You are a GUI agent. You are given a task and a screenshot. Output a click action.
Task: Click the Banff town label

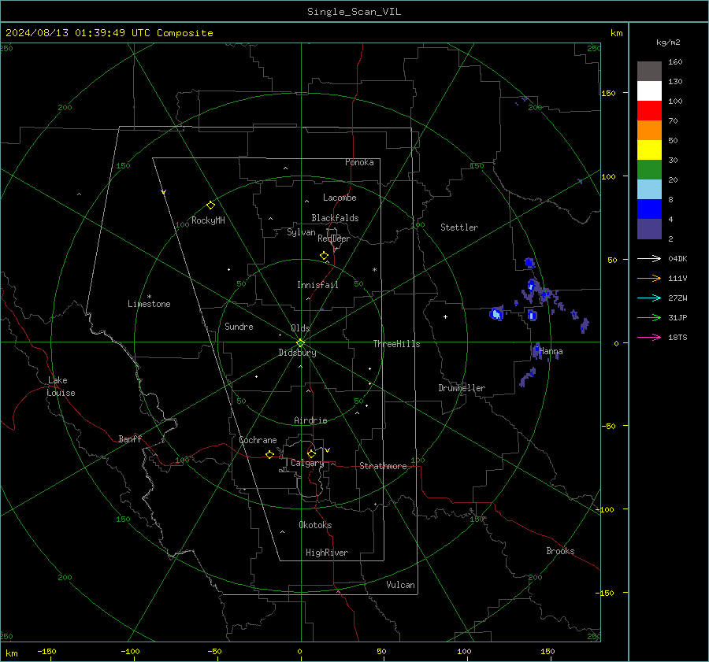(x=130, y=438)
